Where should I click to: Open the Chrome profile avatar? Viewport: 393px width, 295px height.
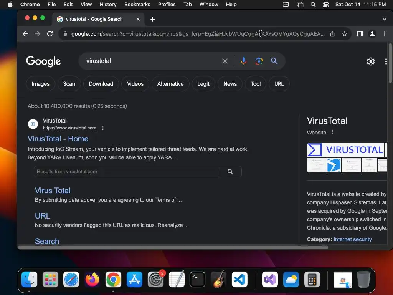click(x=372, y=34)
